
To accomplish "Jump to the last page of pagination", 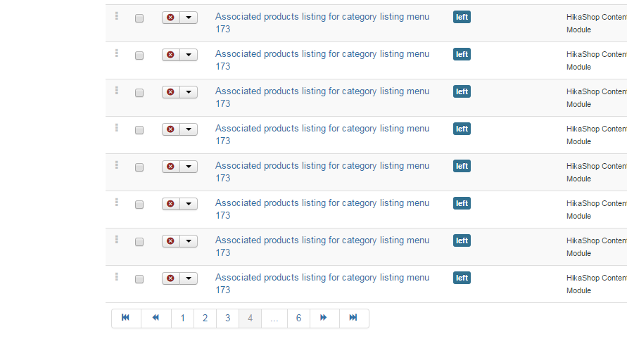I will coord(353,318).
